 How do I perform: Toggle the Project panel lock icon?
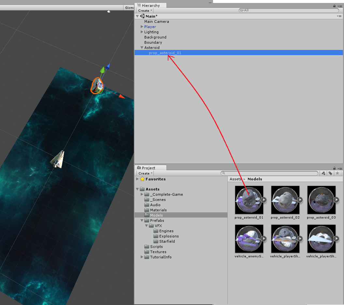click(x=335, y=168)
